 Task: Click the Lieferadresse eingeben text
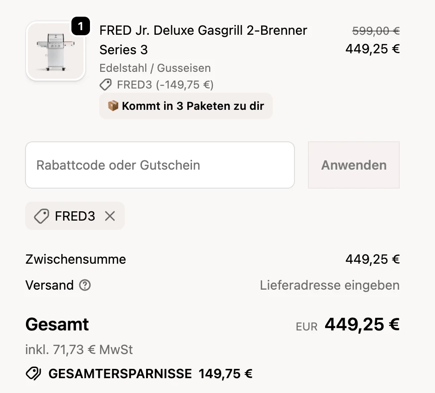tap(329, 285)
